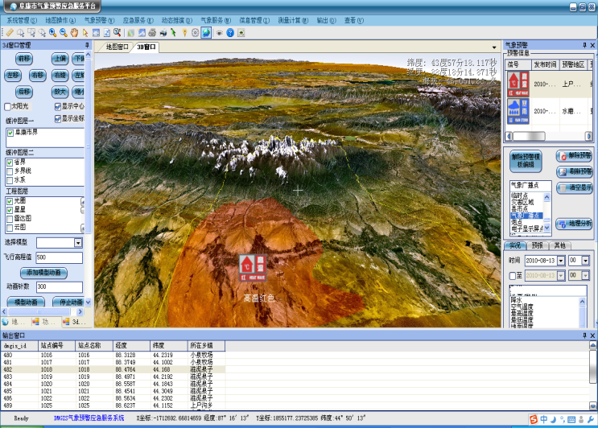Open the hour 00 dropdown next to date
The width and height of the screenshot is (598, 428).
pos(585,261)
